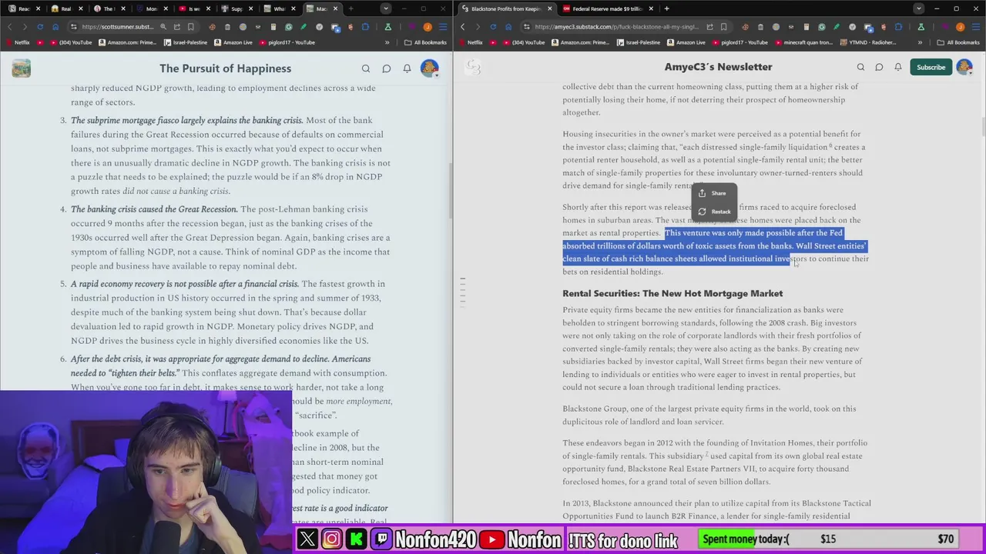The height and width of the screenshot is (554, 986).
Task: Open Amazon Live bookmark in left window
Action: click(233, 42)
